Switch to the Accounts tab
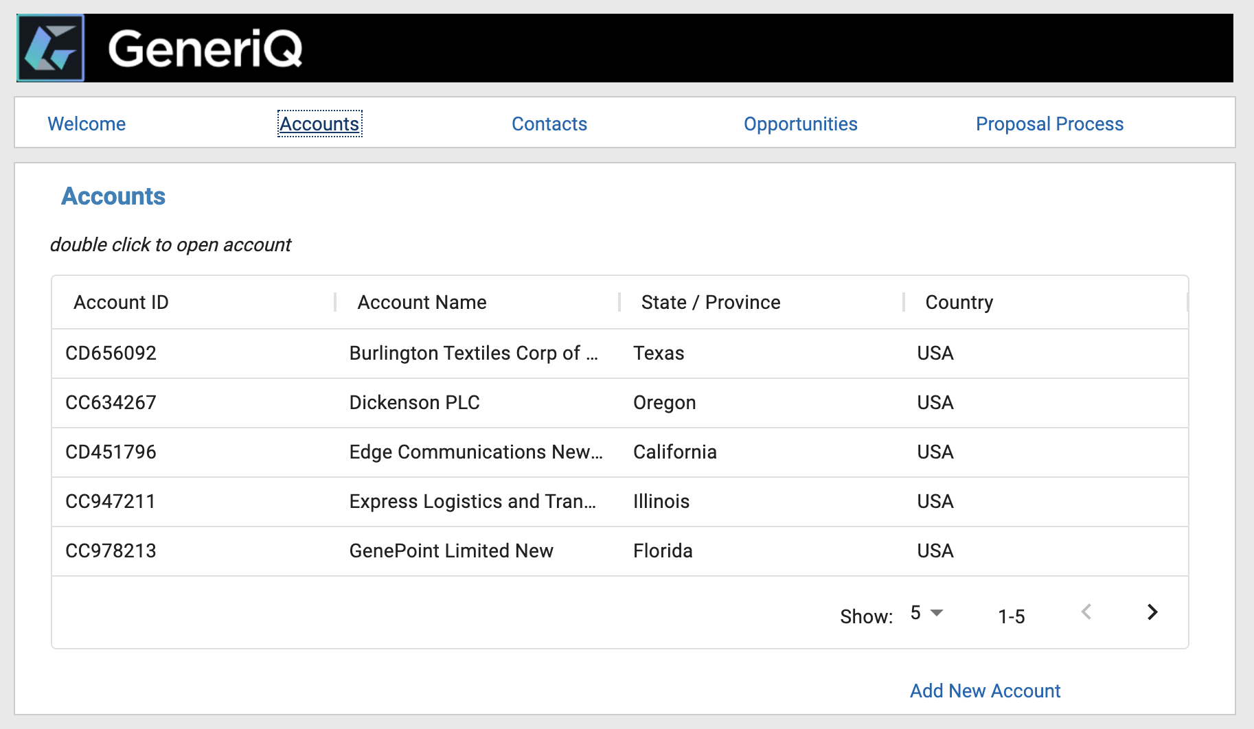 pos(319,124)
